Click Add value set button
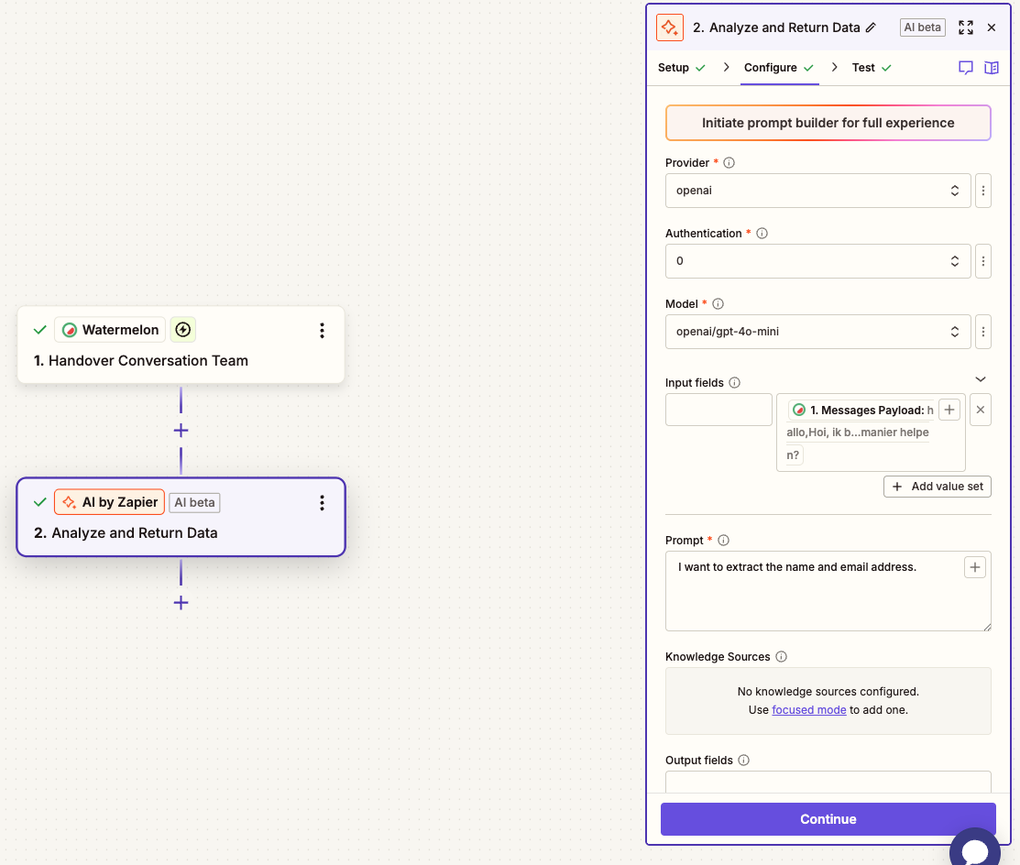Screen dimensions: 1020x865 [x=937, y=487]
